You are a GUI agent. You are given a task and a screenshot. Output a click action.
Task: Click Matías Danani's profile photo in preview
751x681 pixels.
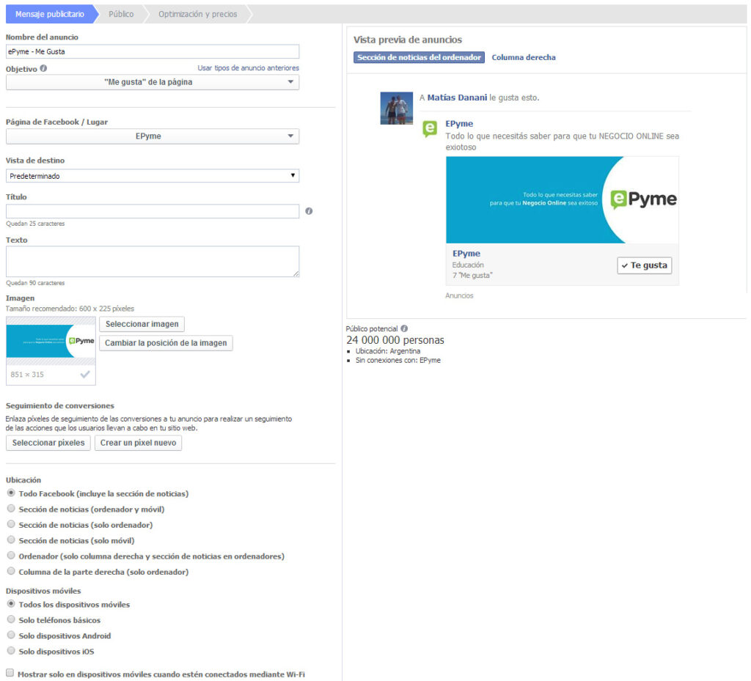click(x=396, y=108)
